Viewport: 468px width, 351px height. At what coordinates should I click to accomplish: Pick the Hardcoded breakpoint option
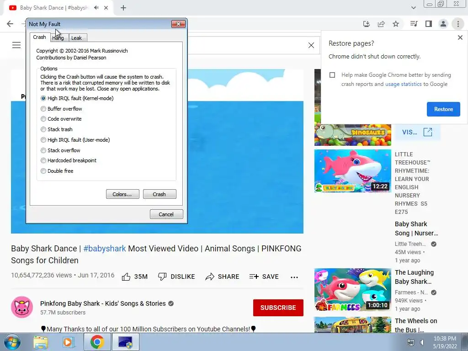coord(43,160)
